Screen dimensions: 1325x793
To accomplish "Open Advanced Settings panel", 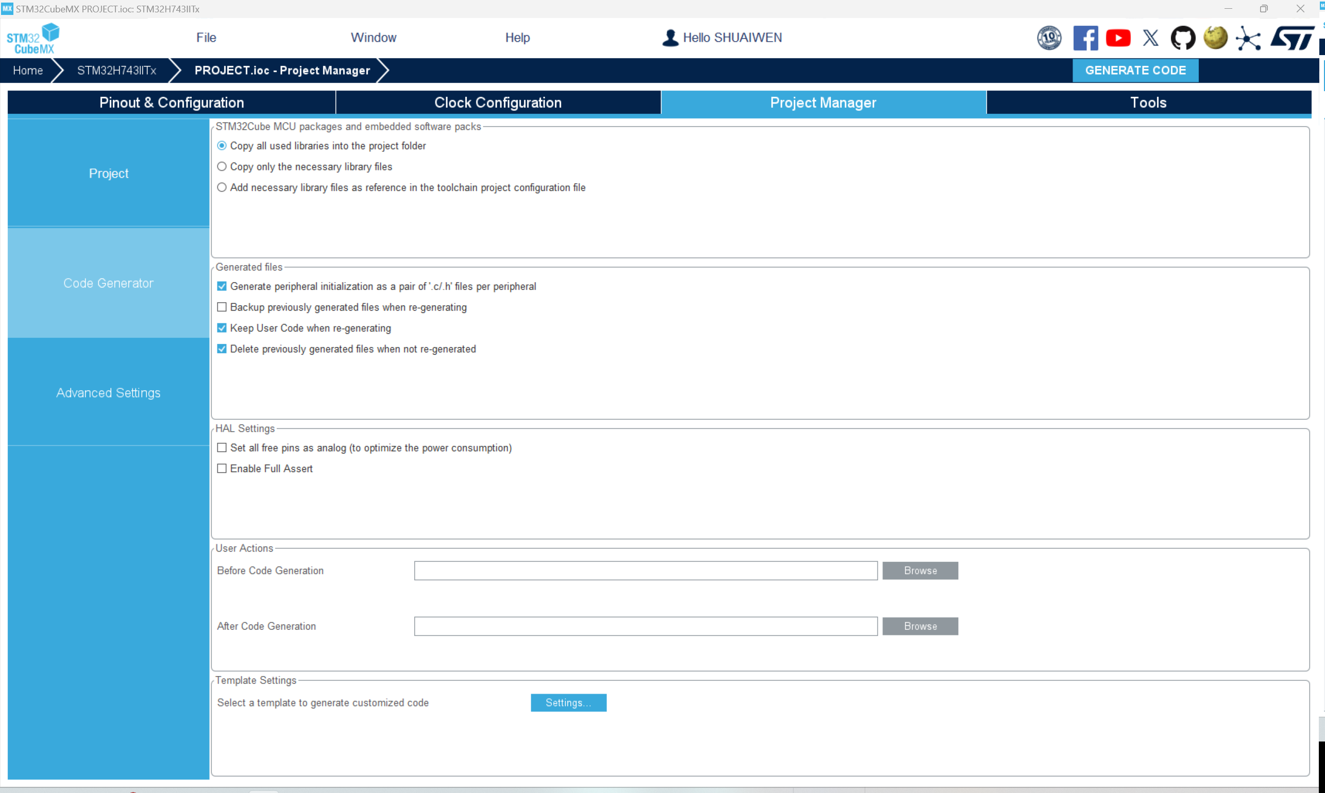I will pos(108,393).
